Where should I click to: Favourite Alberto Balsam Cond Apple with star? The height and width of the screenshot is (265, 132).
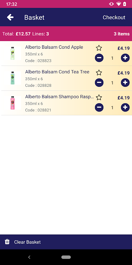[99, 48]
